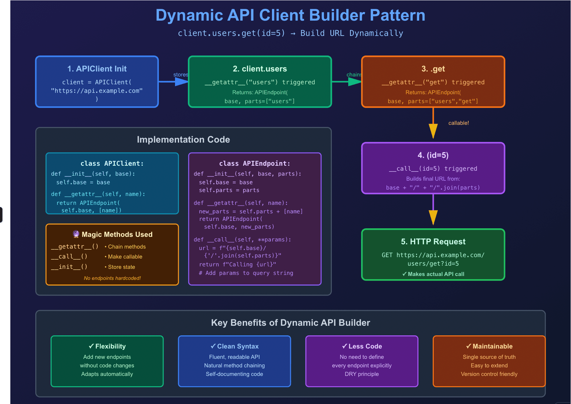Click the 3. .get step heading
571x404 pixels.
click(x=433, y=69)
